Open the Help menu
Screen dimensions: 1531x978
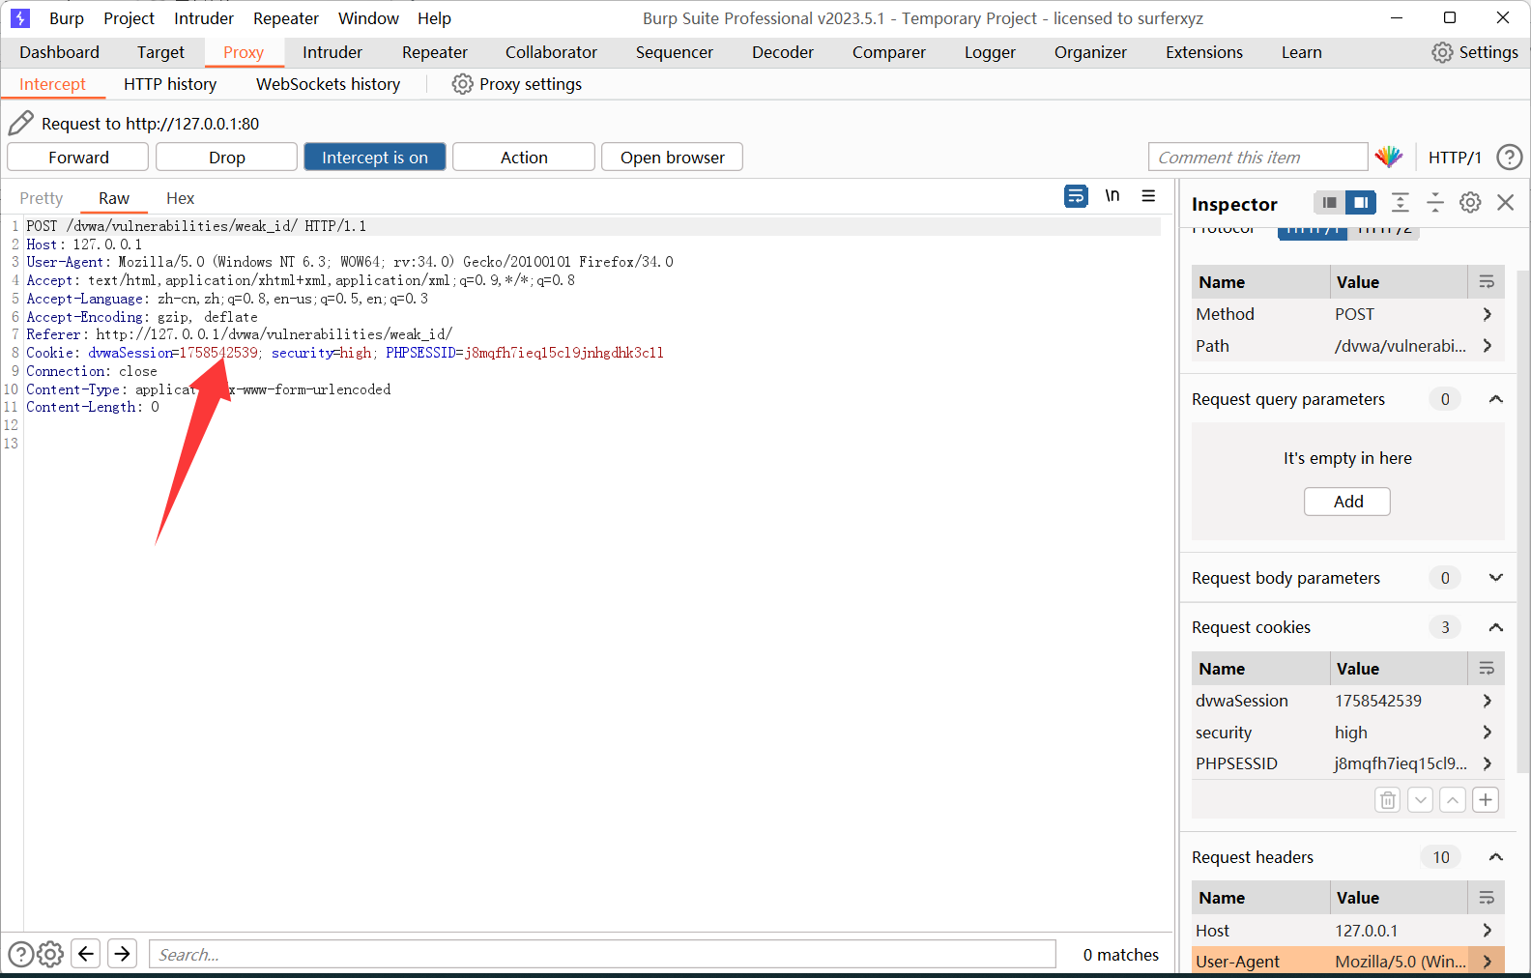click(x=434, y=18)
